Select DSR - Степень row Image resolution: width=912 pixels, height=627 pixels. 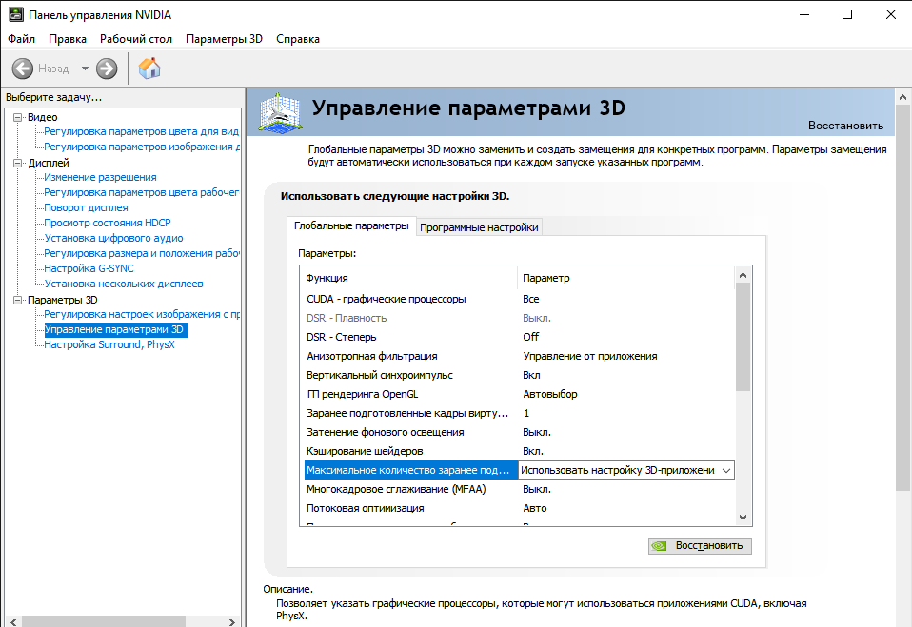click(520, 337)
